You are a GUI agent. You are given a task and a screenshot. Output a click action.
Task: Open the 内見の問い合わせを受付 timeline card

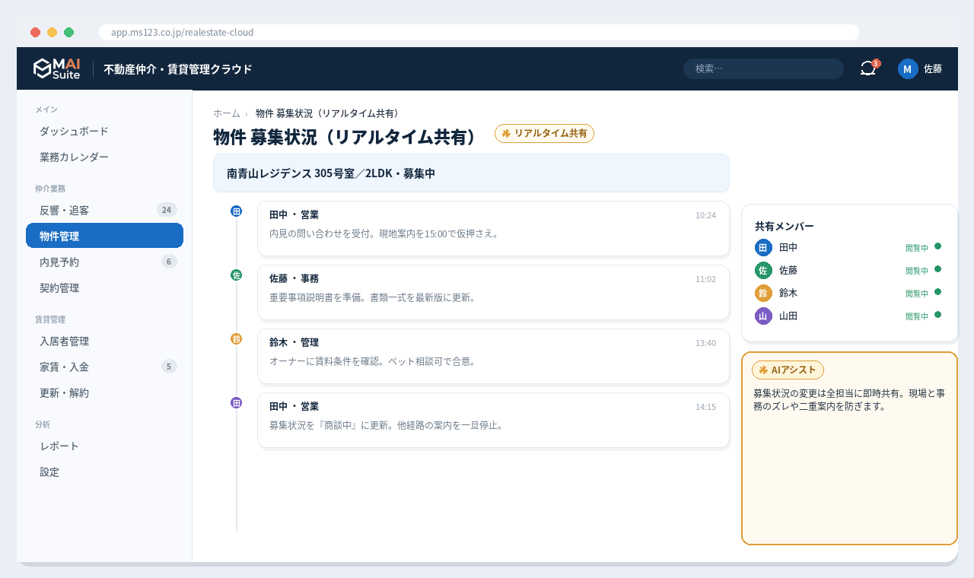493,228
